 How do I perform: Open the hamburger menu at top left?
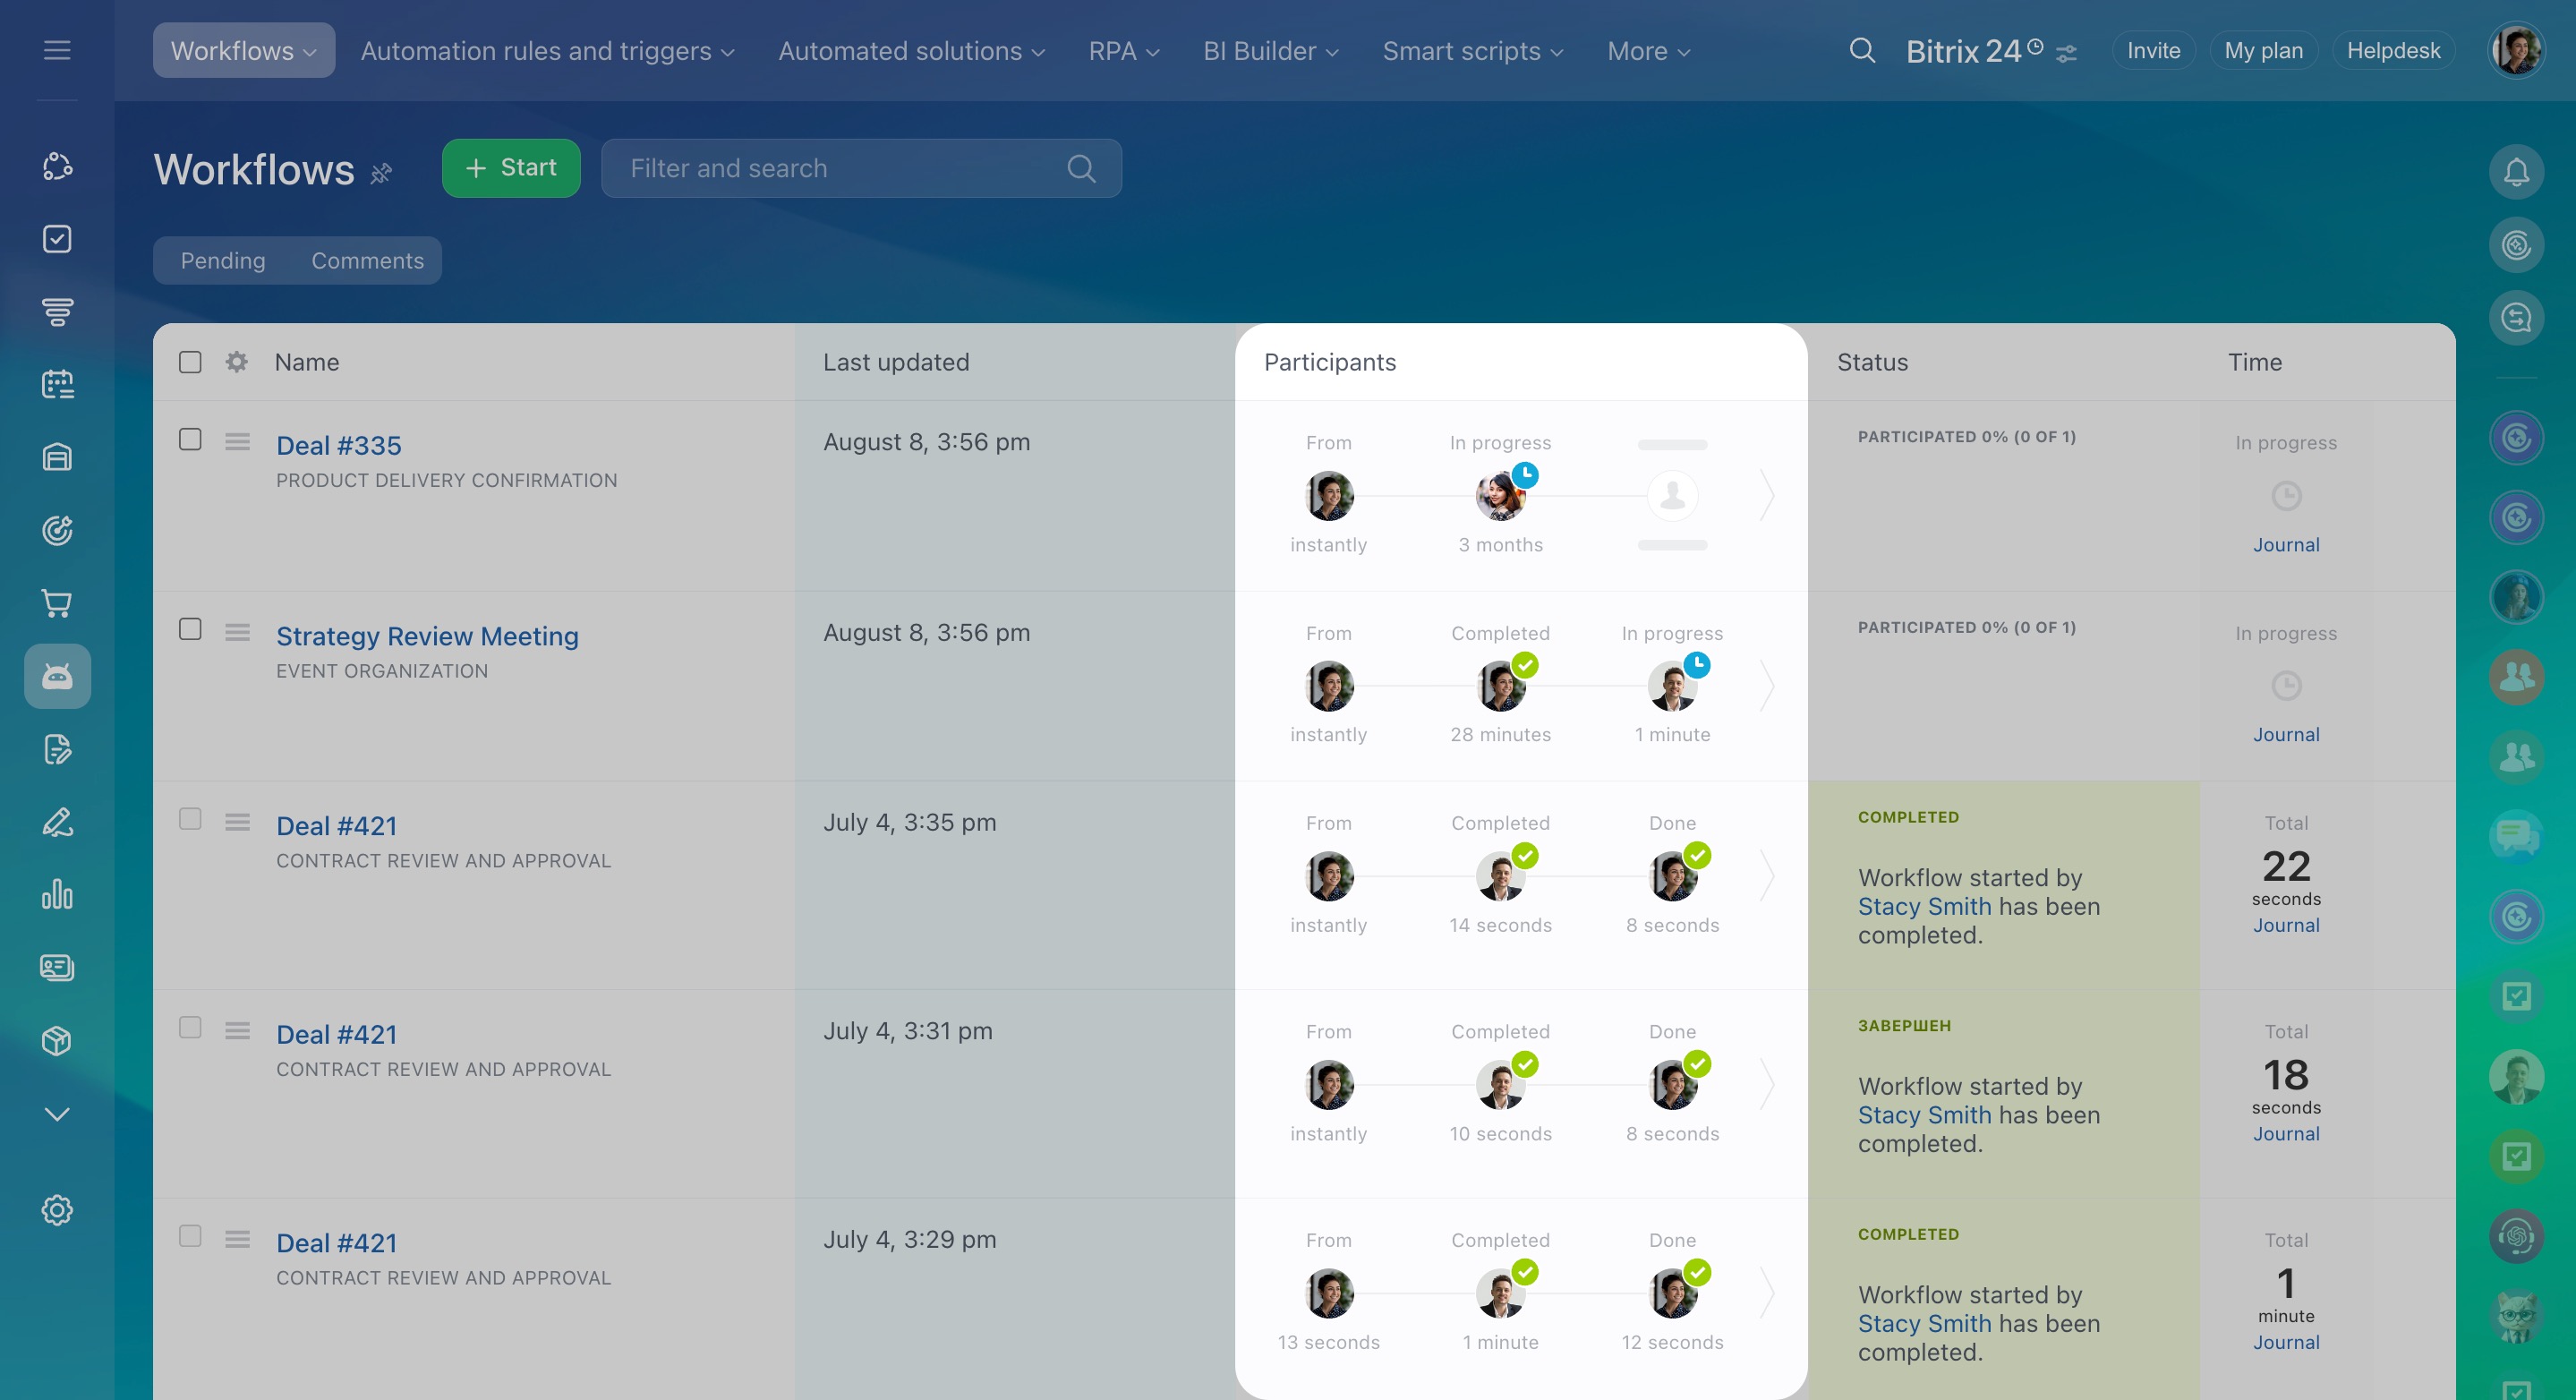57,50
